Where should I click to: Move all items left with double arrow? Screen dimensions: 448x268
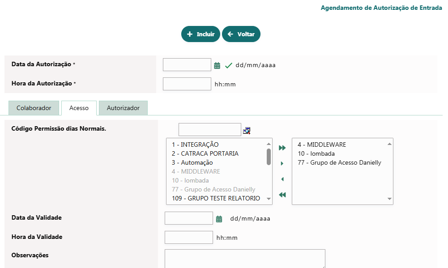click(x=282, y=195)
